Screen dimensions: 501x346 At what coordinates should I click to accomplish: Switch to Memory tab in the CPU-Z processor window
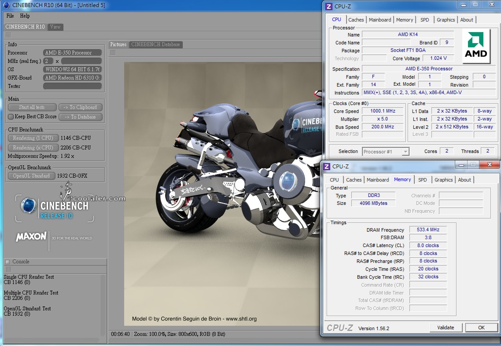click(x=405, y=20)
